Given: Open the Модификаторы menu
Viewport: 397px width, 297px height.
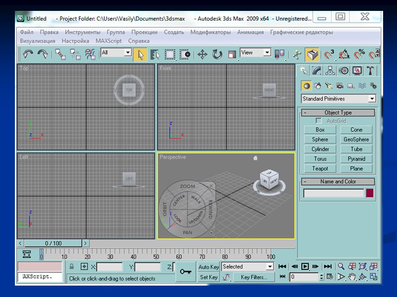Looking at the screenshot, I should pos(210,32).
